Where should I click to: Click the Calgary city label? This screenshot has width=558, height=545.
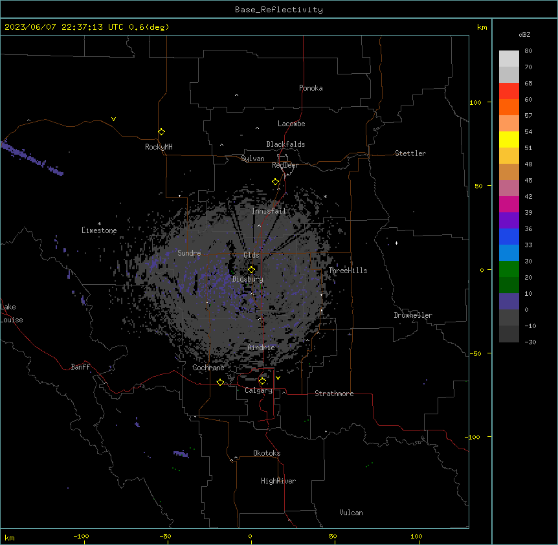point(259,390)
